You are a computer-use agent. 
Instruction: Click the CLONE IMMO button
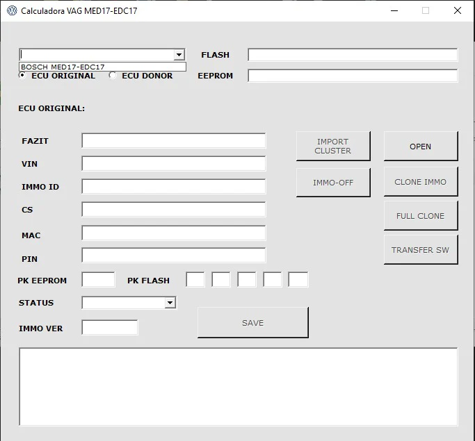click(421, 182)
